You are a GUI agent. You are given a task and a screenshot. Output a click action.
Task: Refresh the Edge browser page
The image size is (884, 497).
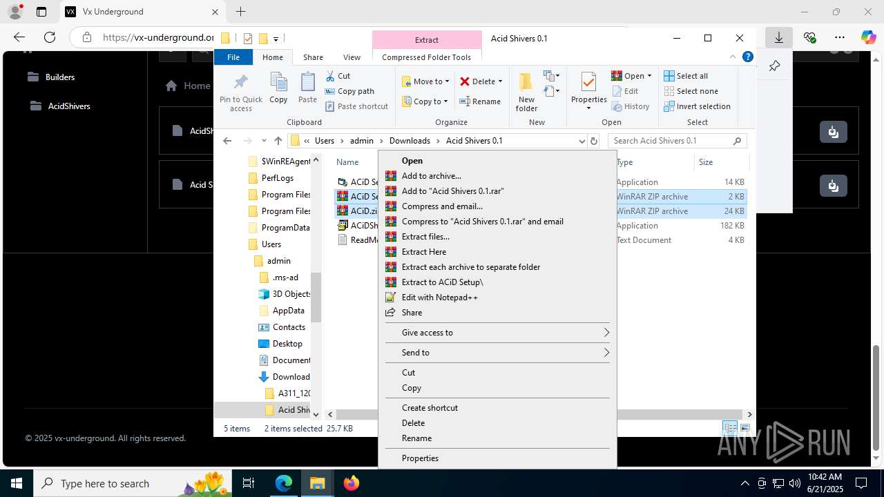(x=49, y=37)
